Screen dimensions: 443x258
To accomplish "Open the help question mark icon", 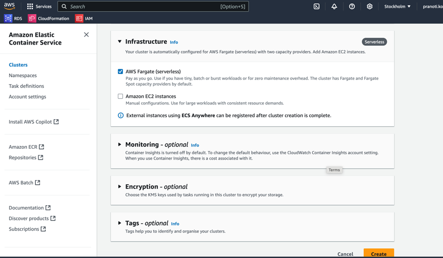I will [352, 7].
